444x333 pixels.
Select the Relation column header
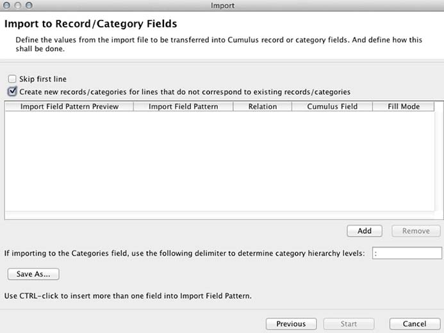pos(262,107)
